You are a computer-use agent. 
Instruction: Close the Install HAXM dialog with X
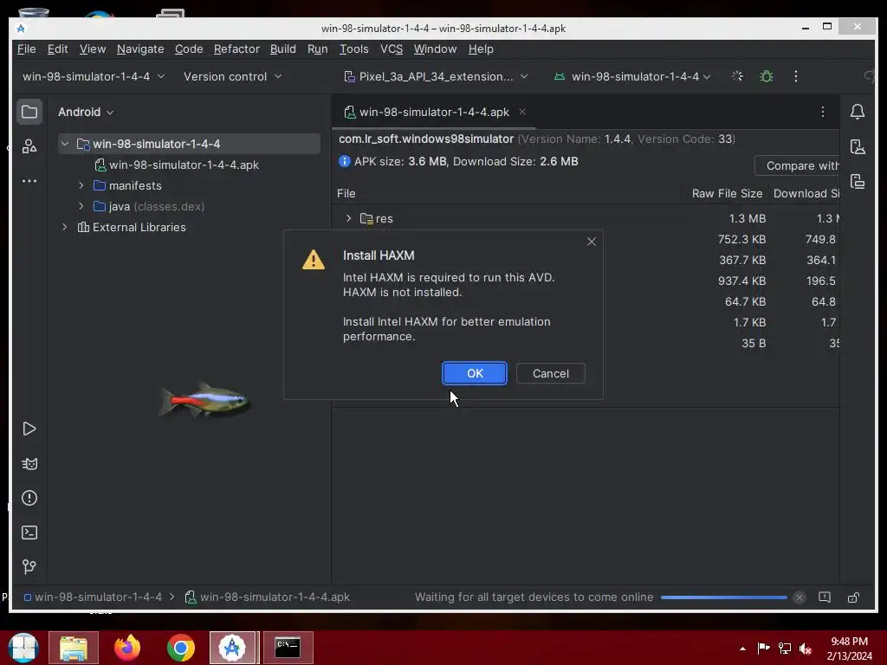point(591,242)
